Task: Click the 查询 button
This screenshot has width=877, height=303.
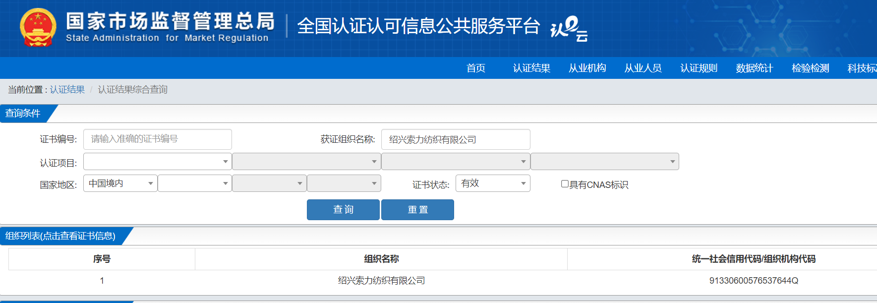Action: coord(343,210)
